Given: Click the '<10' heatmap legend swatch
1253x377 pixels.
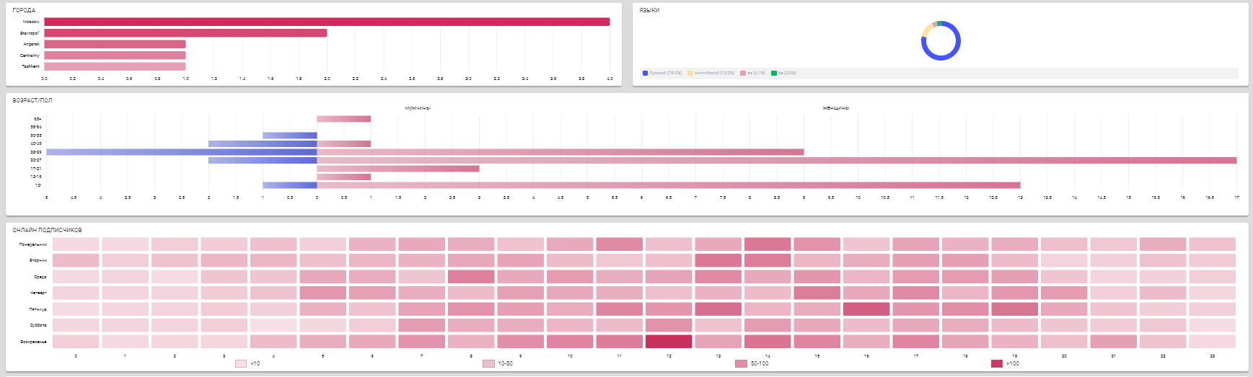Looking at the screenshot, I should [241, 364].
